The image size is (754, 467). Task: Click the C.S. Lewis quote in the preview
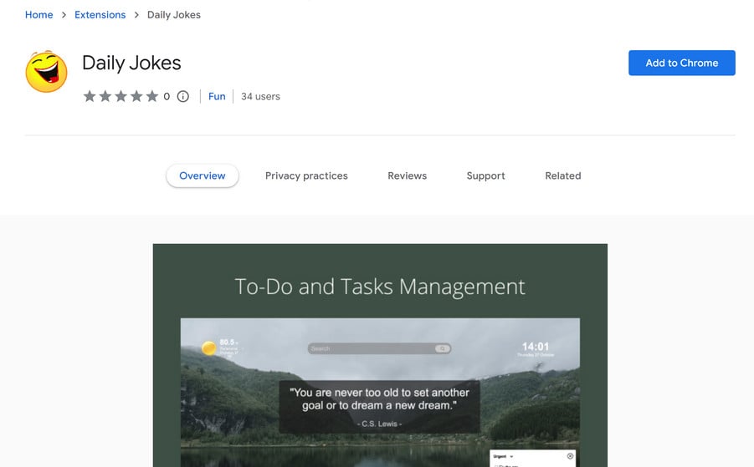coord(380,404)
